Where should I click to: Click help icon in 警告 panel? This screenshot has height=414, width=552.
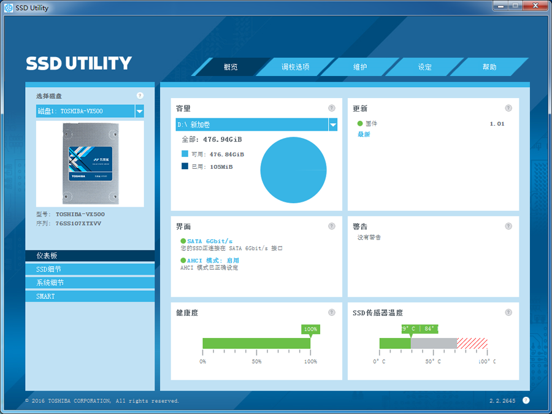point(508,226)
